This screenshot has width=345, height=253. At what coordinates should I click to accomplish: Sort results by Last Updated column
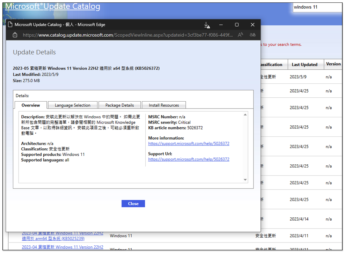[x=304, y=65]
